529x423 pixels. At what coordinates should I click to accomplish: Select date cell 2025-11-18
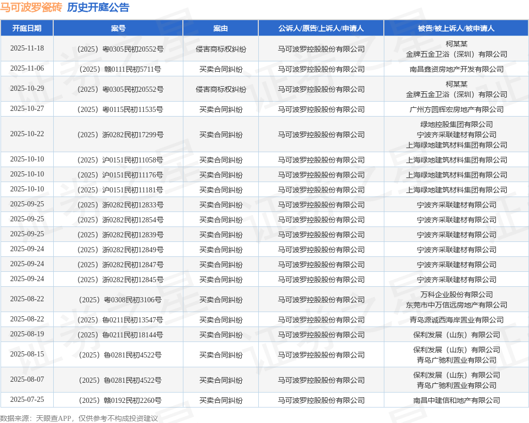click(x=27, y=48)
